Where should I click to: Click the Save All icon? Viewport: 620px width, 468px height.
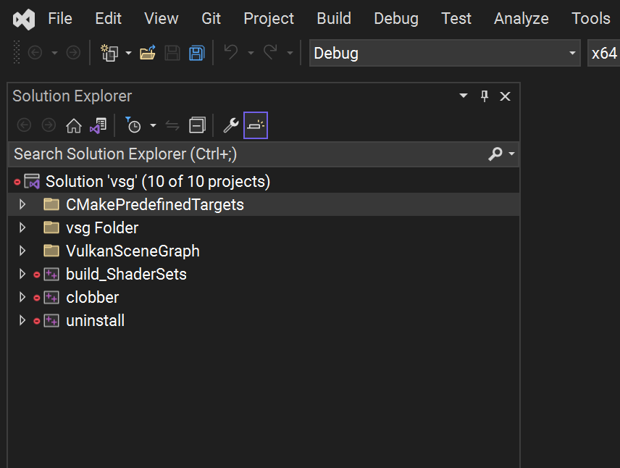click(x=196, y=53)
